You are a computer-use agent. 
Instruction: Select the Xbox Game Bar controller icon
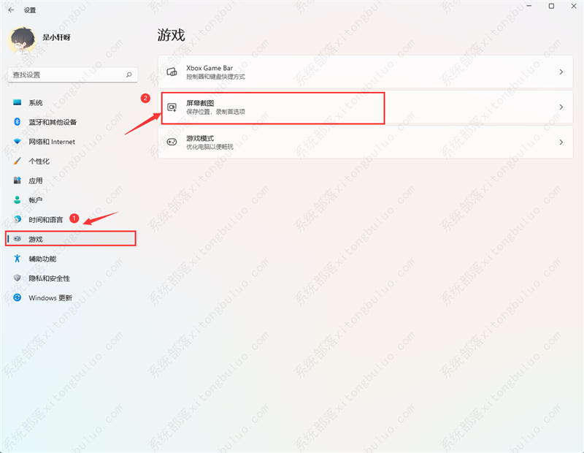tap(172, 72)
